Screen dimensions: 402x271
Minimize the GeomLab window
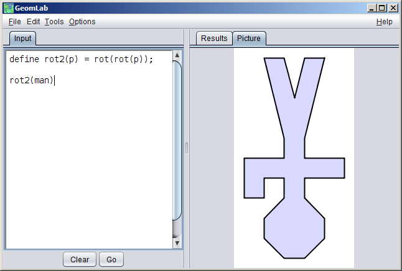(372, 8)
